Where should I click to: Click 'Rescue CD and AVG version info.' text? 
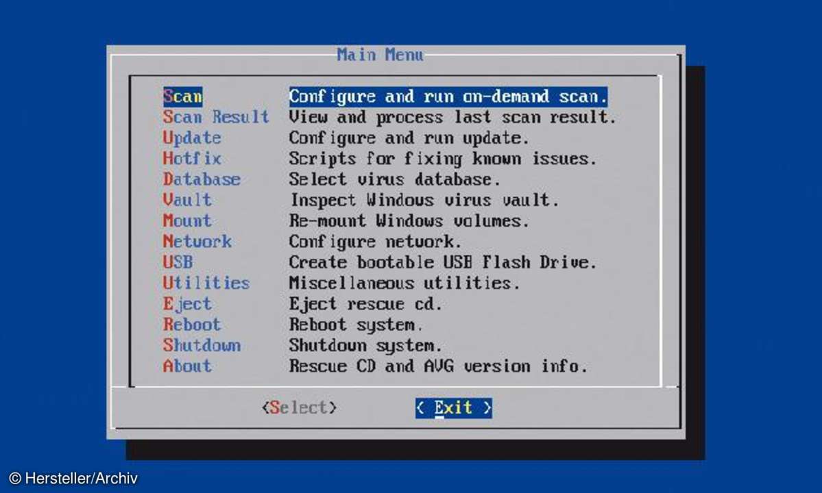point(438,366)
